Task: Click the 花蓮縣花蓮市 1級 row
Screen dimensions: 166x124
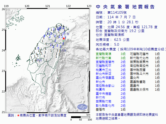Action: pos(145,54)
